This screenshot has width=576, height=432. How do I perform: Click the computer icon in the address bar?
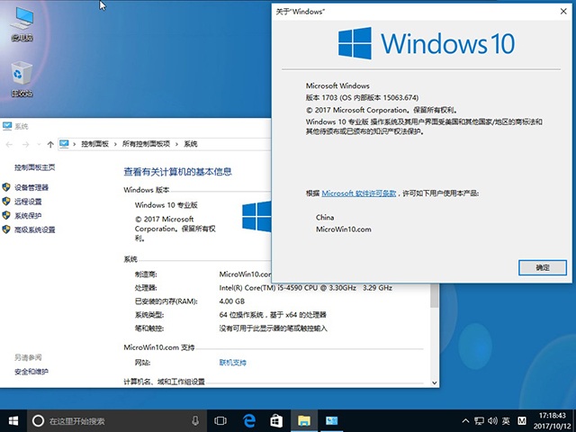click(x=64, y=144)
